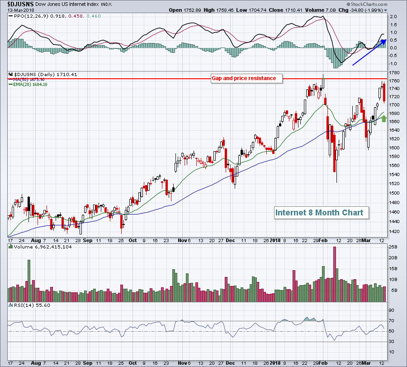Click the 'Dow Jones US Internet Index' name
Image resolution: width=407 pixels, height=367 pixels.
pyautogui.click(x=67, y=4)
